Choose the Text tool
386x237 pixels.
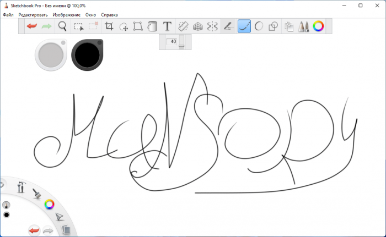tap(167, 26)
